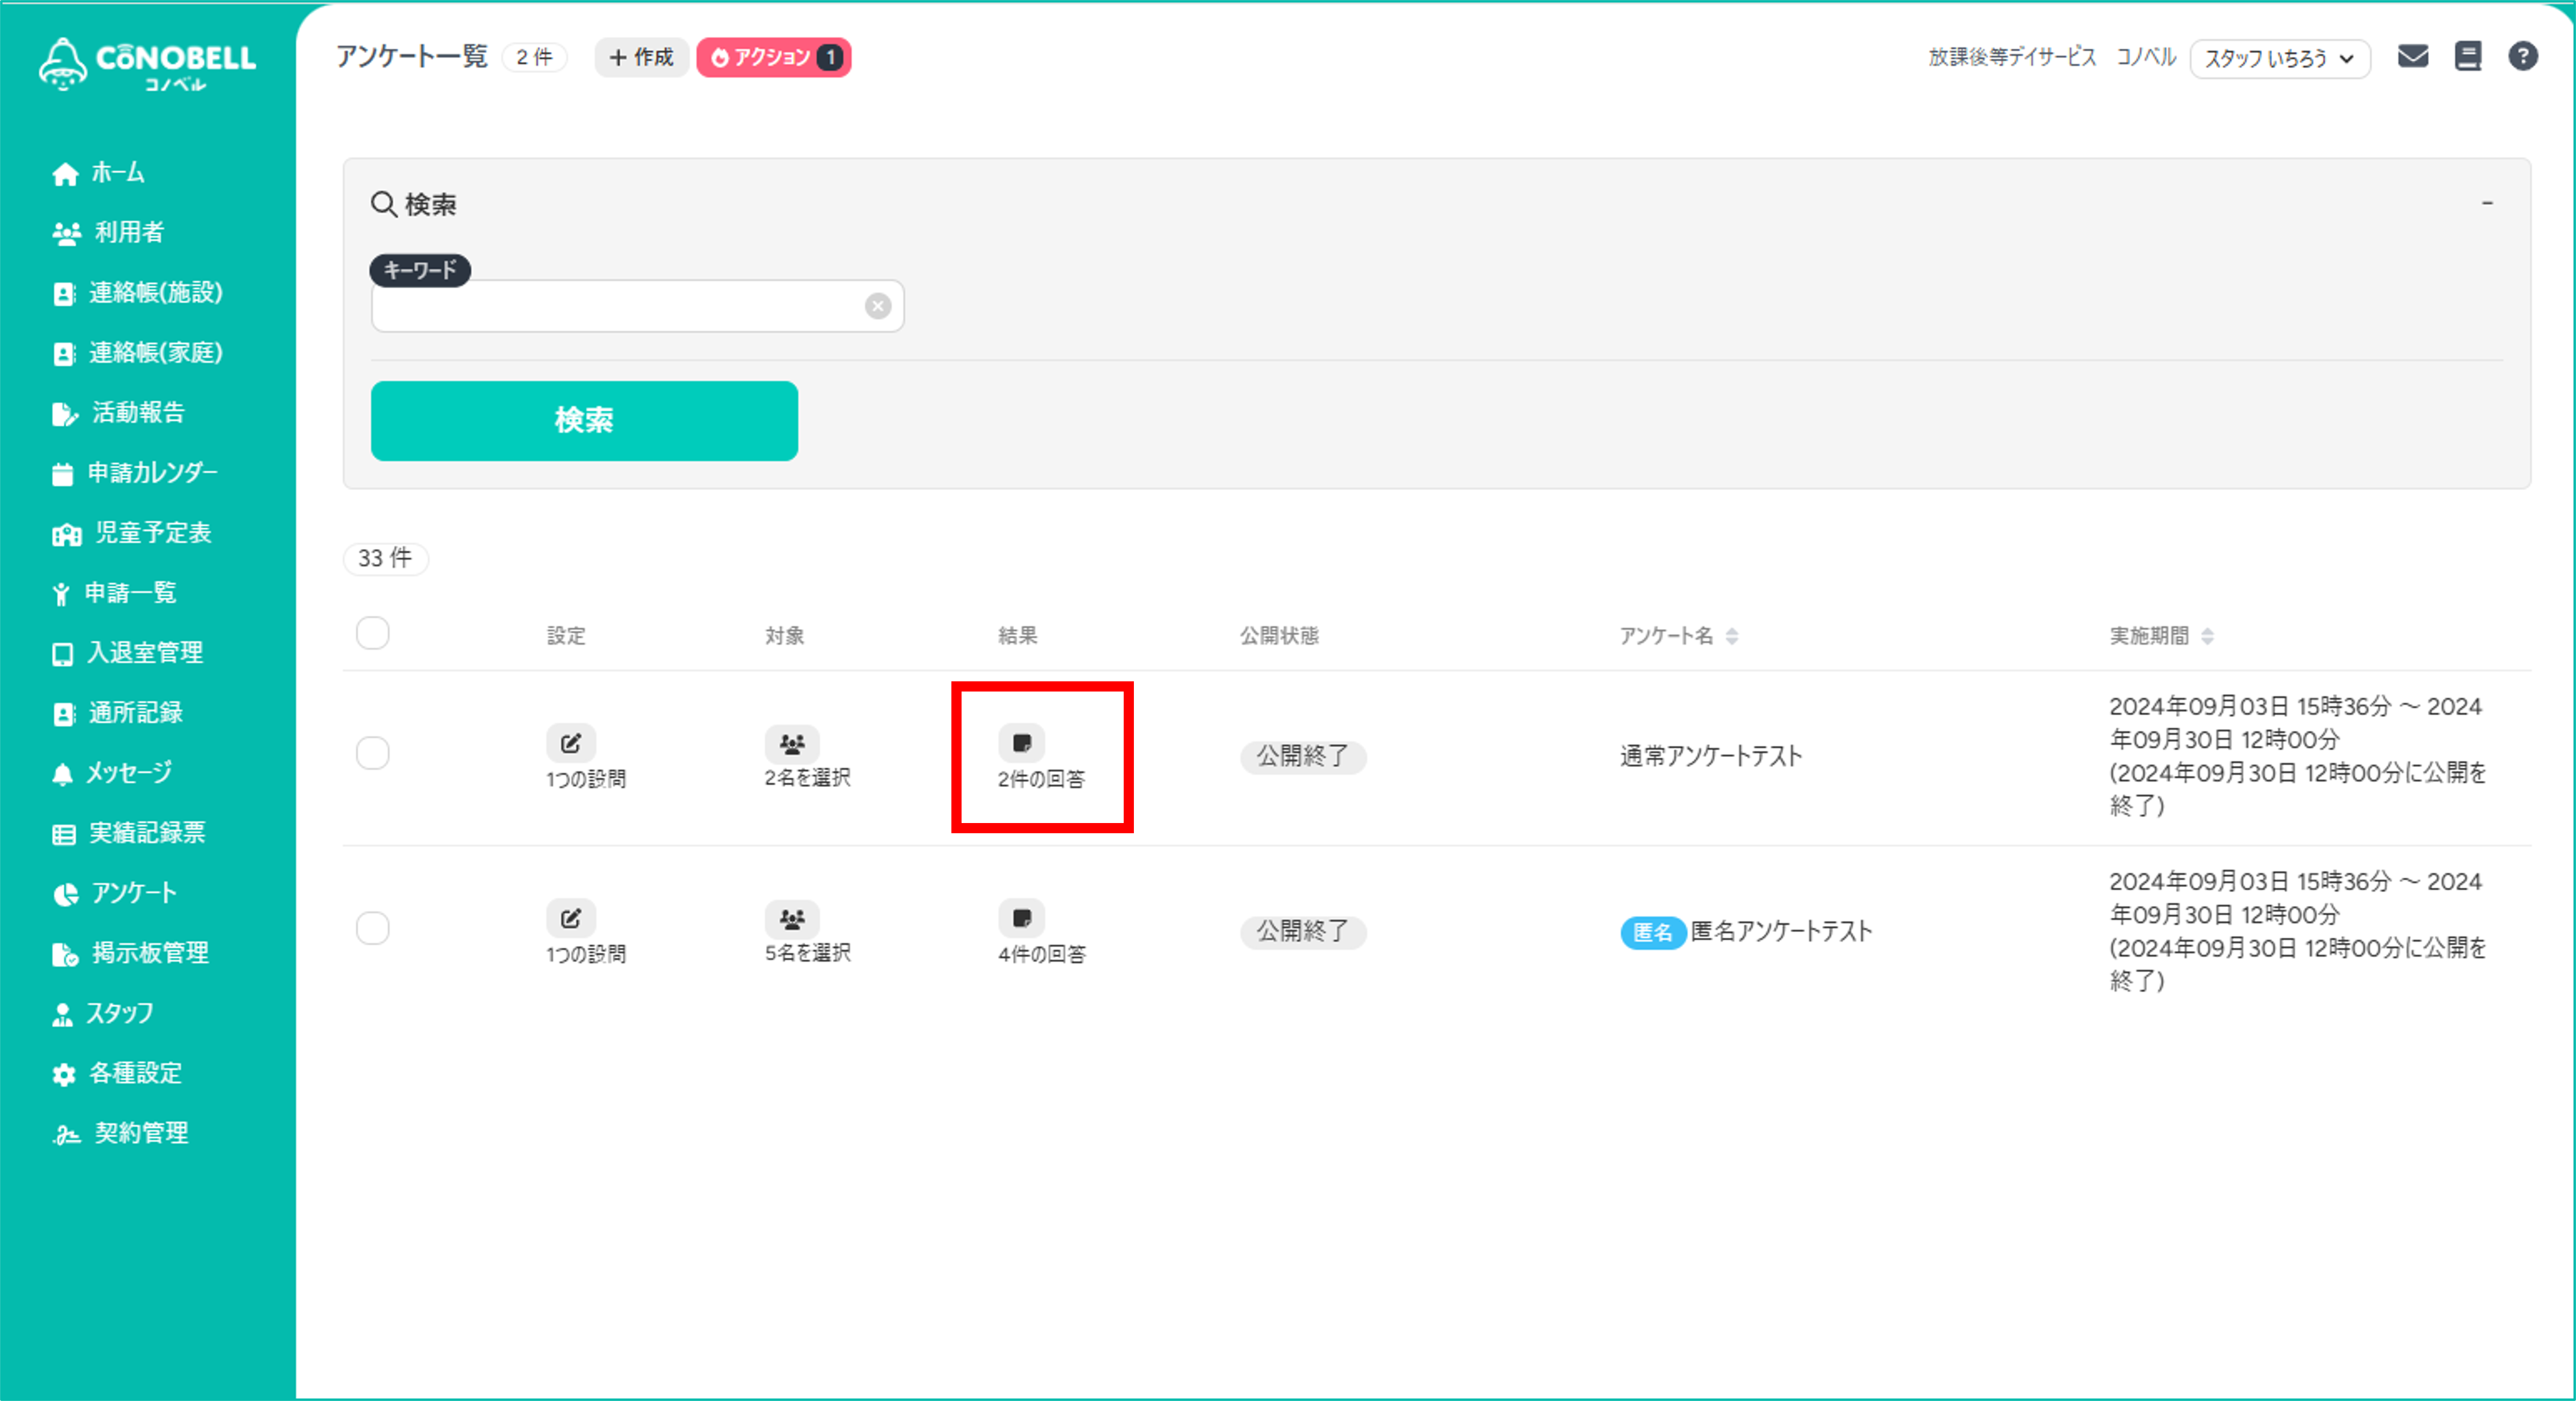The width and height of the screenshot is (2576, 1401).
Task: Open 通所記録 in the sidebar
Action: (x=117, y=713)
